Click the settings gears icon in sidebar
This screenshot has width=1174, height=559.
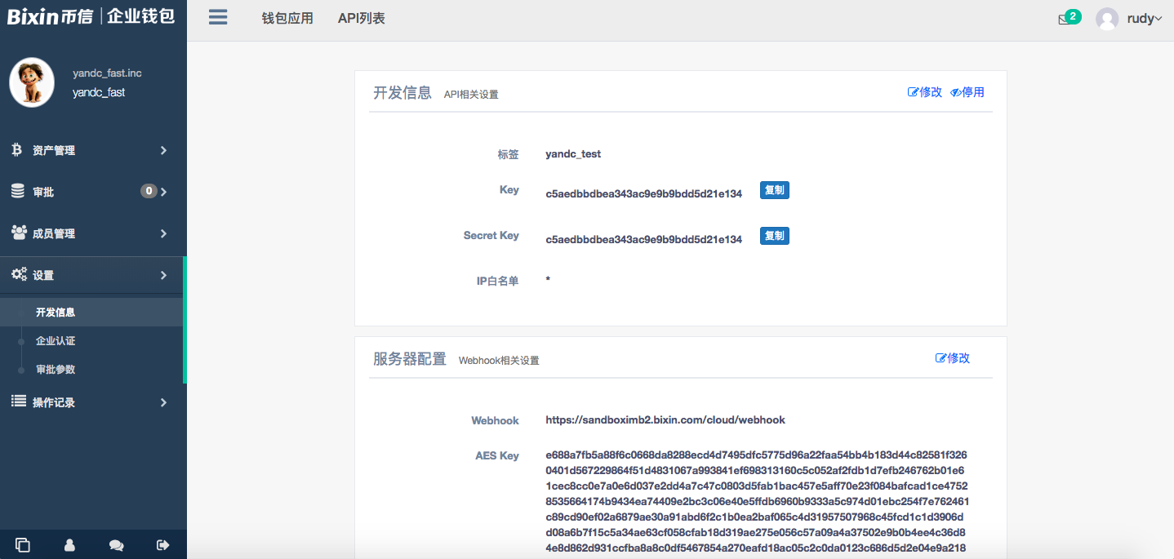tap(19, 275)
